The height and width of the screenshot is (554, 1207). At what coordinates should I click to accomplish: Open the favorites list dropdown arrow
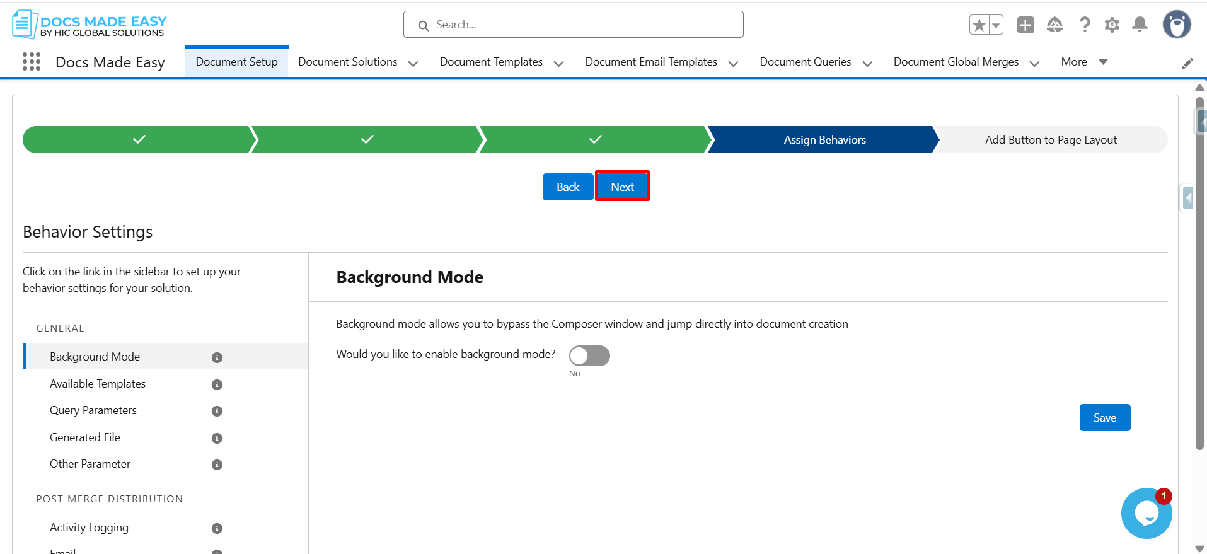(996, 25)
